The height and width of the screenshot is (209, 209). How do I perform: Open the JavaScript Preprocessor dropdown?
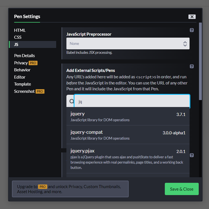pyautogui.click(x=128, y=43)
